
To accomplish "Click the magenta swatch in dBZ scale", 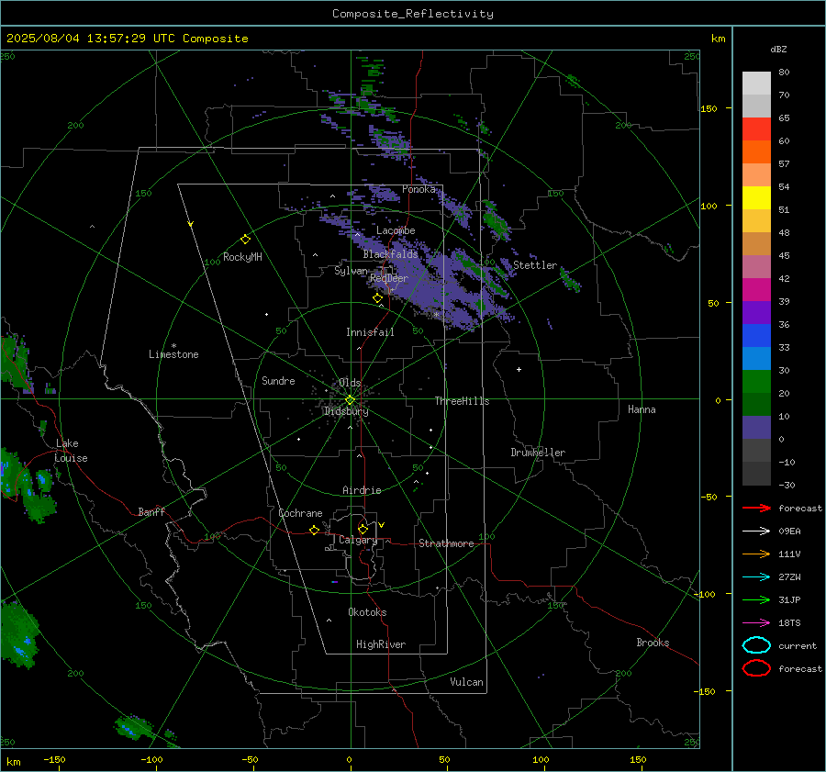I will pyautogui.click(x=756, y=289).
